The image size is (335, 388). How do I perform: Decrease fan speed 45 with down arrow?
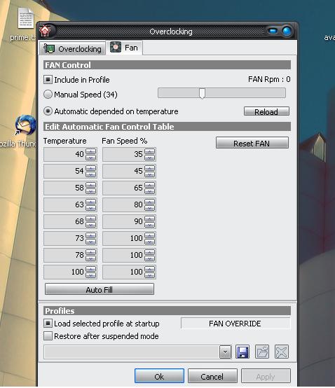coord(150,174)
